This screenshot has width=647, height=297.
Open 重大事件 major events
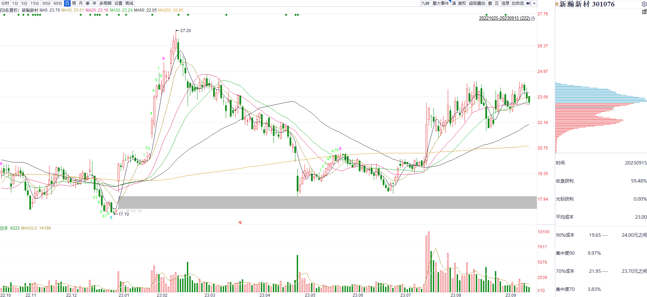pos(441,3)
